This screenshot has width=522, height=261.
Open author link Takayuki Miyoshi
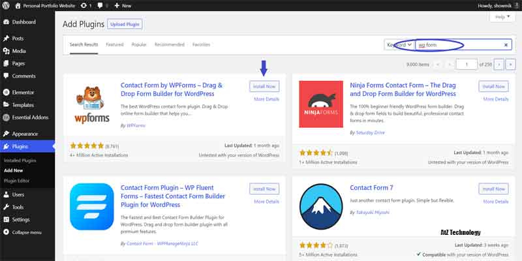373,213
